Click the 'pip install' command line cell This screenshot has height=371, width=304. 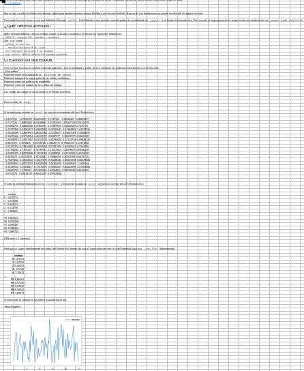tap(36, 55)
